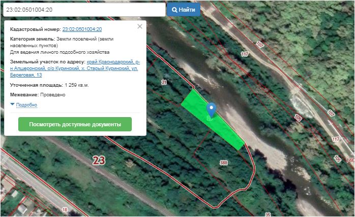This screenshot has width=355, height=217.
Task: Open cadastral number link 23:02:0501004:20
Action: (82, 29)
